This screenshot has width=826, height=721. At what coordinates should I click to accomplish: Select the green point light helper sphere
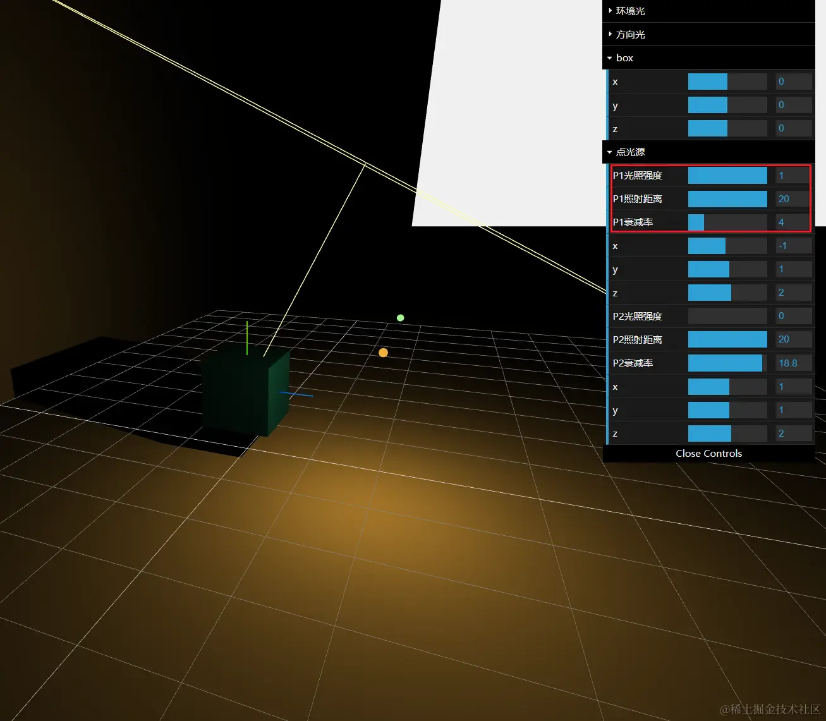point(400,318)
